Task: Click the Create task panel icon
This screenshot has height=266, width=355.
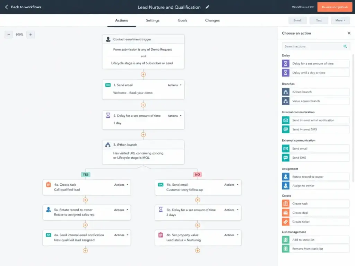Action: point(286,204)
